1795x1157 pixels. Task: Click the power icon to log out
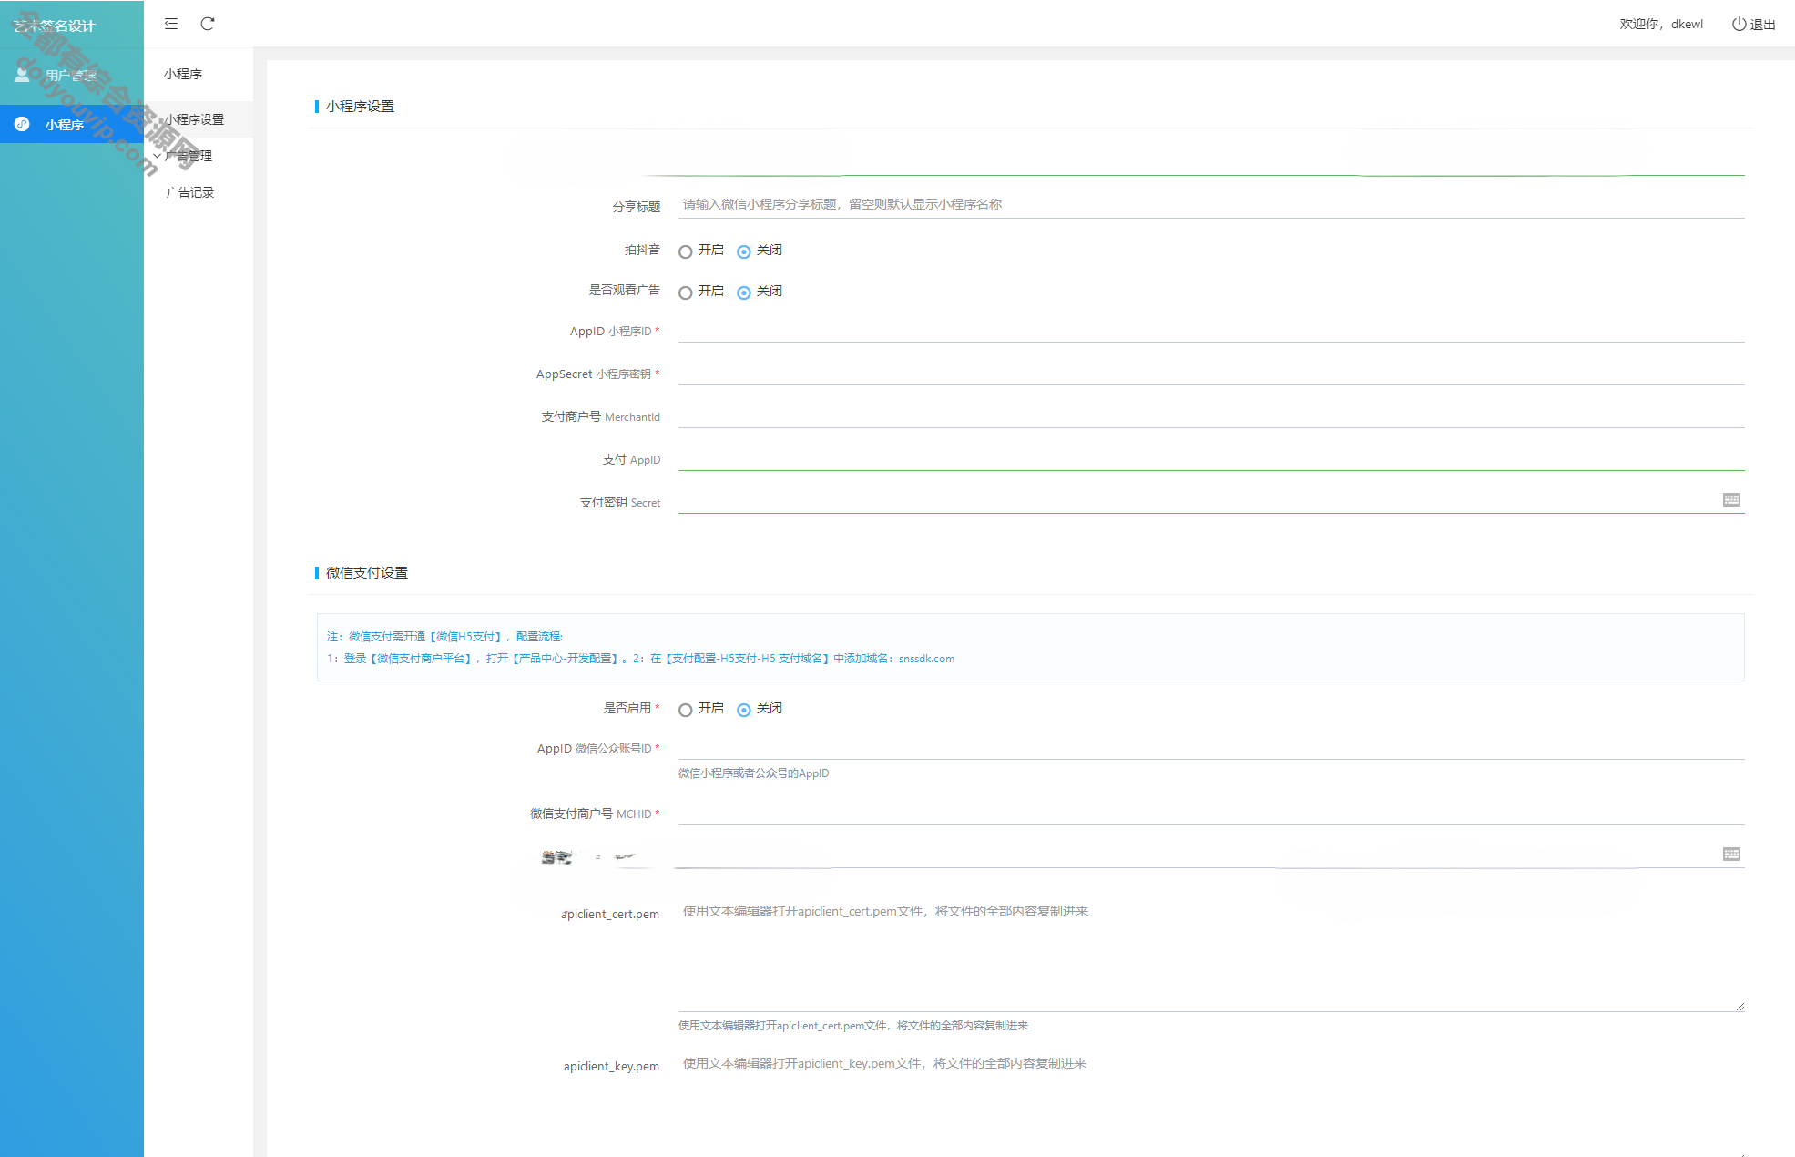point(1739,25)
